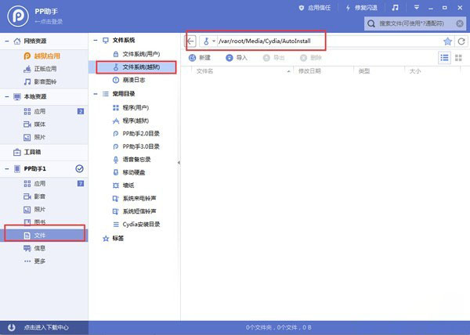This screenshot has width=470, height=335.
Task: Collapse the PP助手1 device section
Action: tap(6, 169)
